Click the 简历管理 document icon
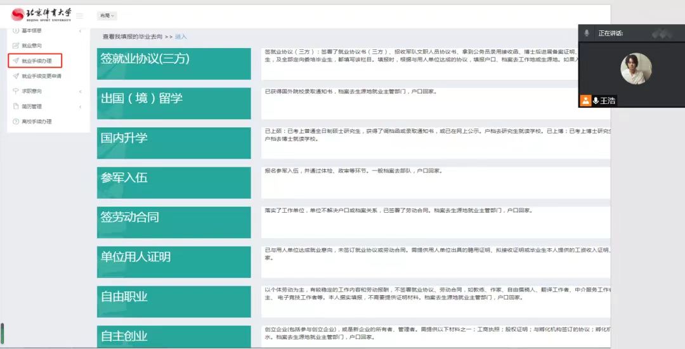 point(16,106)
